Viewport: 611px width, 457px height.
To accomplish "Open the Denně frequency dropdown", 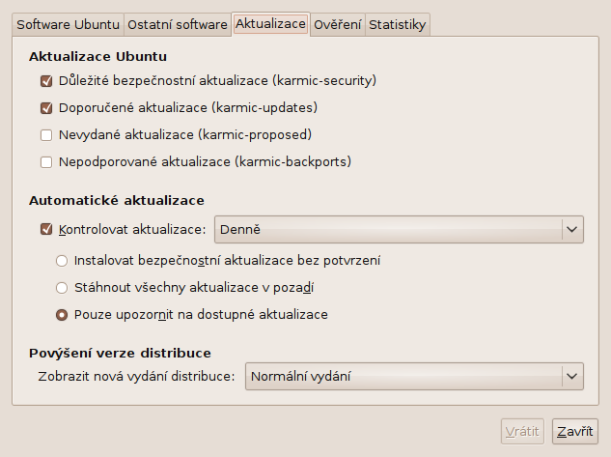I will click(x=399, y=229).
